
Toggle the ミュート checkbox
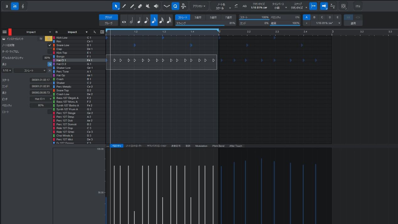(50, 112)
